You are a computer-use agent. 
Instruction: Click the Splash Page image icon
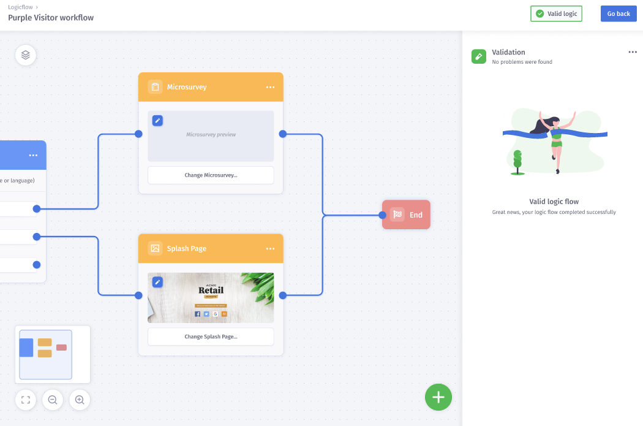pyautogui.click(x=155, y=248)
